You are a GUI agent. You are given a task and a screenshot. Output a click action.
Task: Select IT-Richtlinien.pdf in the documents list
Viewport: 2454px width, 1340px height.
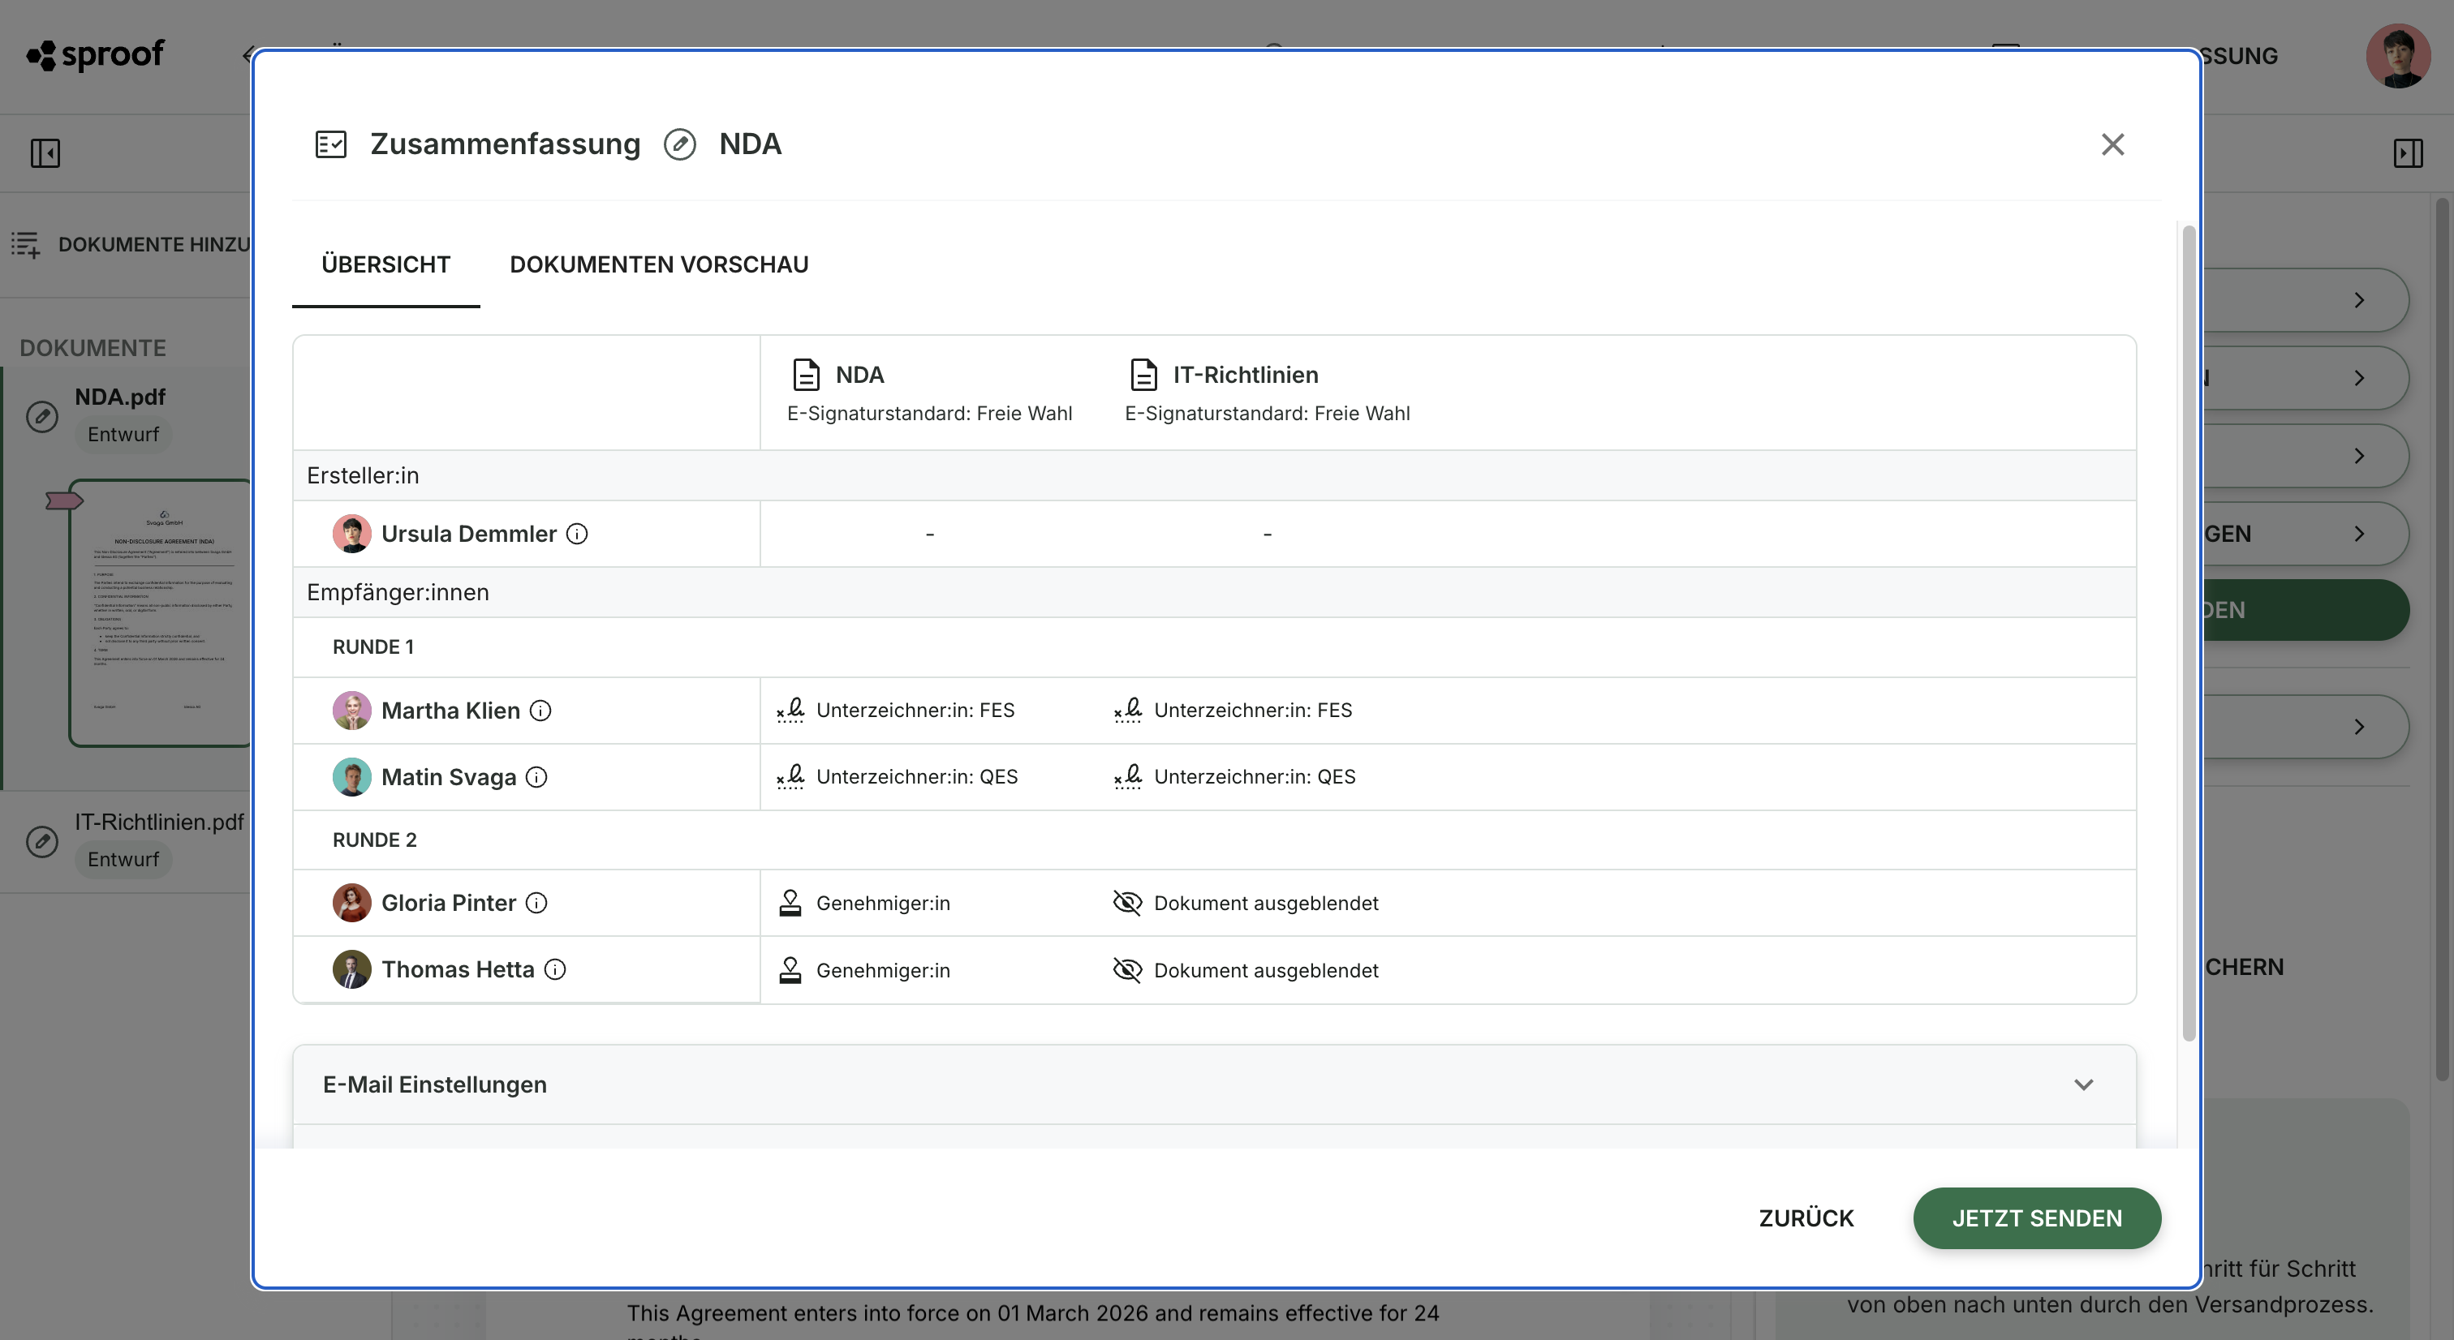[x=159, y=822]
